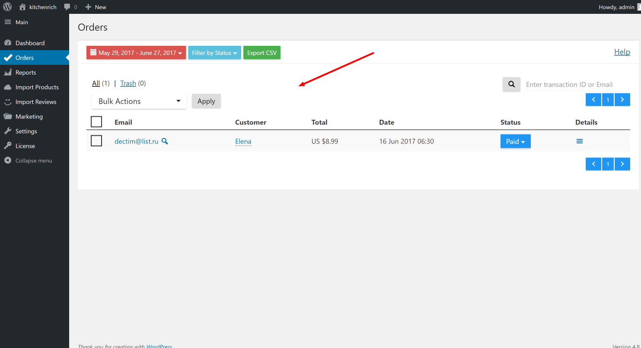Open the dectim@list.ru email link

pos(136,141)
